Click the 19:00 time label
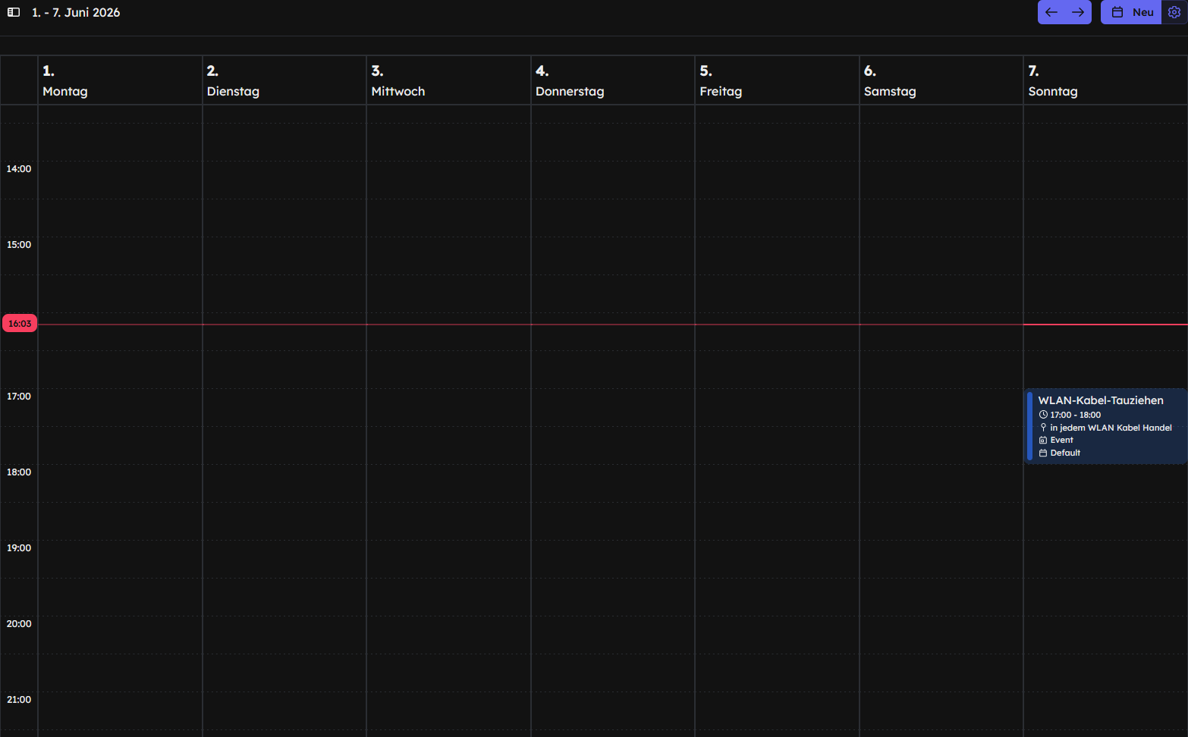Viewport: 1188px width, 737px height. click(x=19, y=547)
